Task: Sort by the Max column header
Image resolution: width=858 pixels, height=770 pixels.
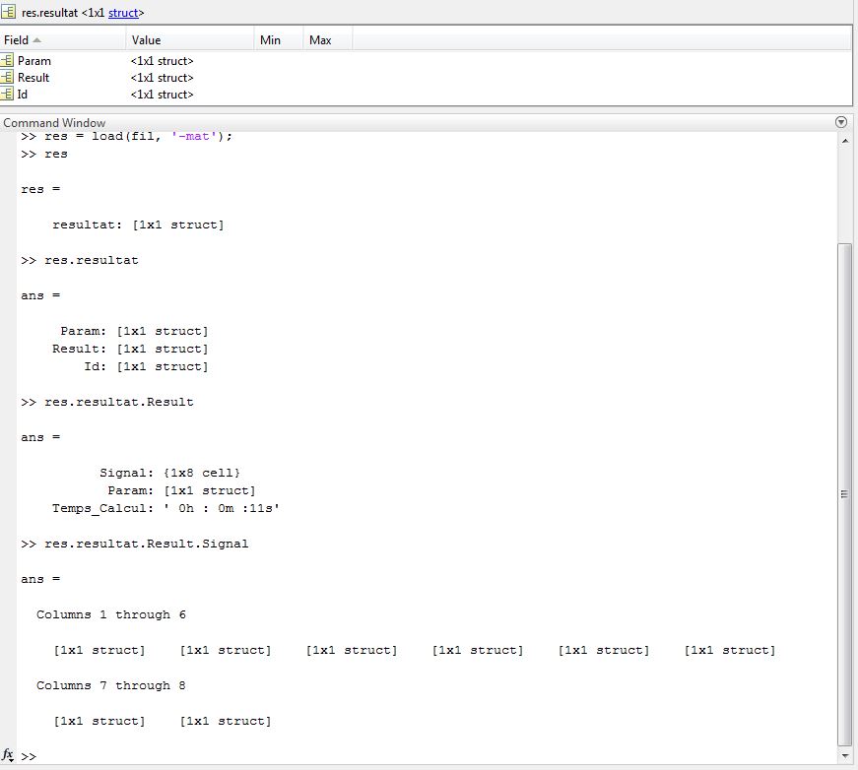Action: click(327, 40)
